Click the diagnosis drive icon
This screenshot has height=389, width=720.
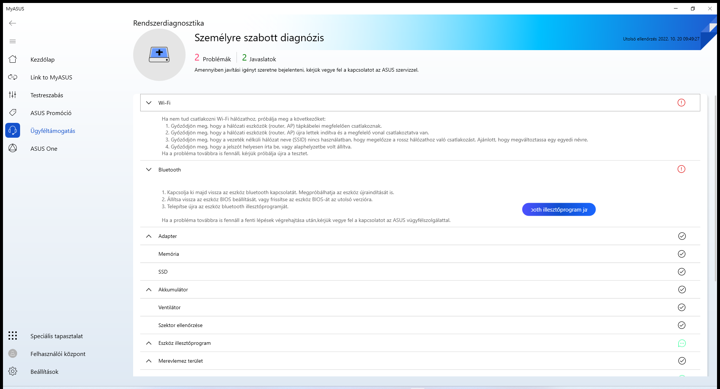159,55
